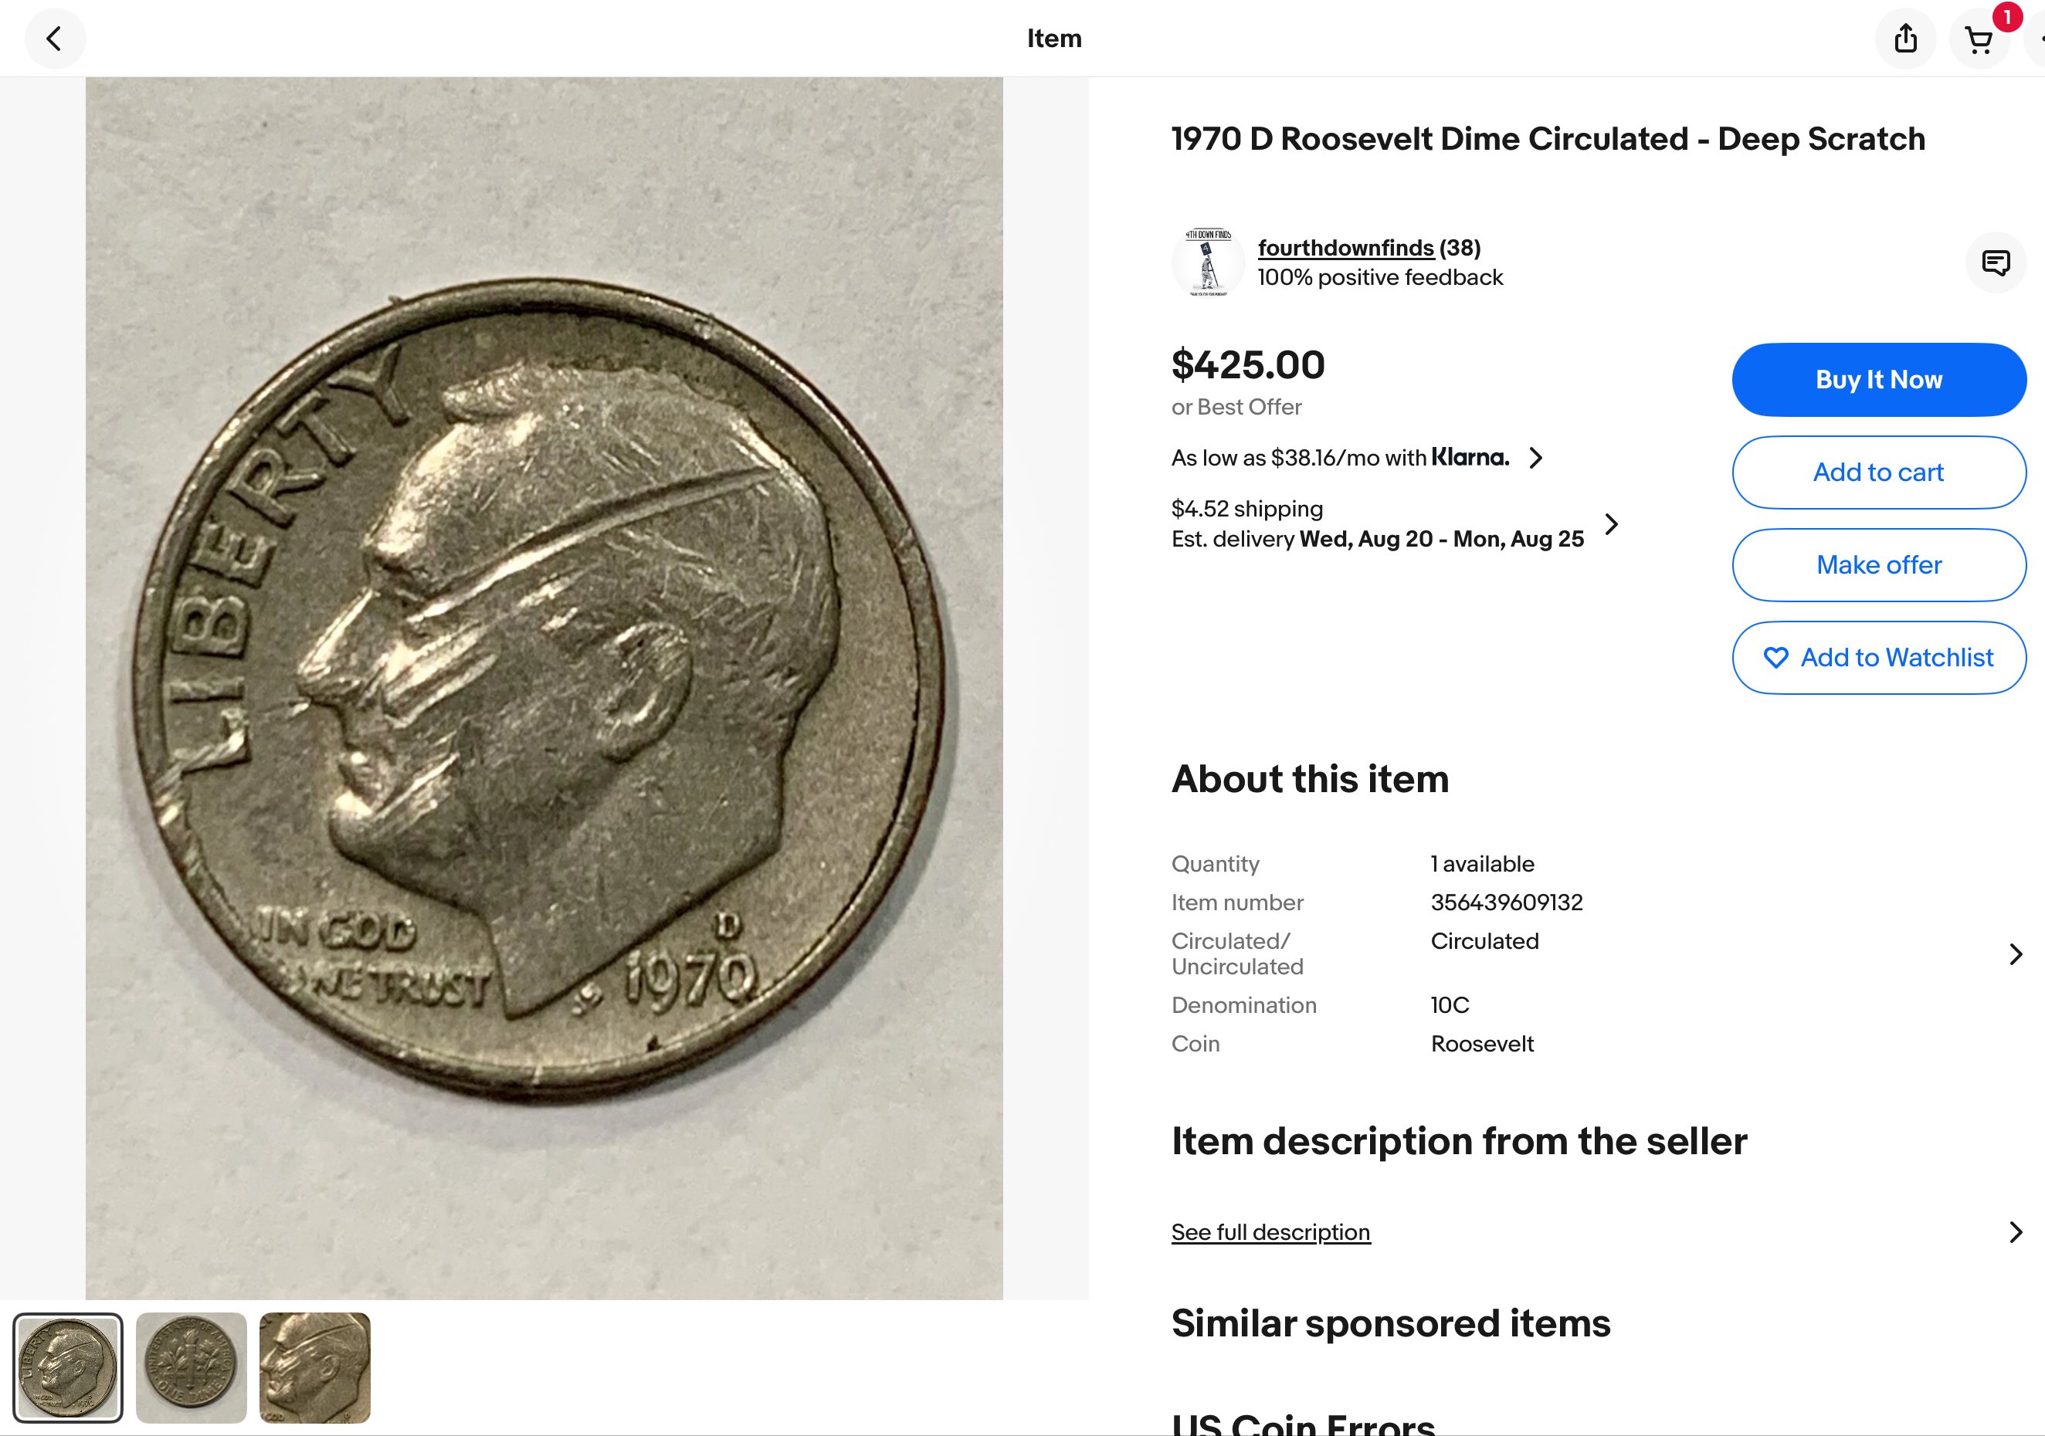The image size is (2045, 1436).
Task: Open the share icon
Action: pyautogui.click(x=1905, y=39)
